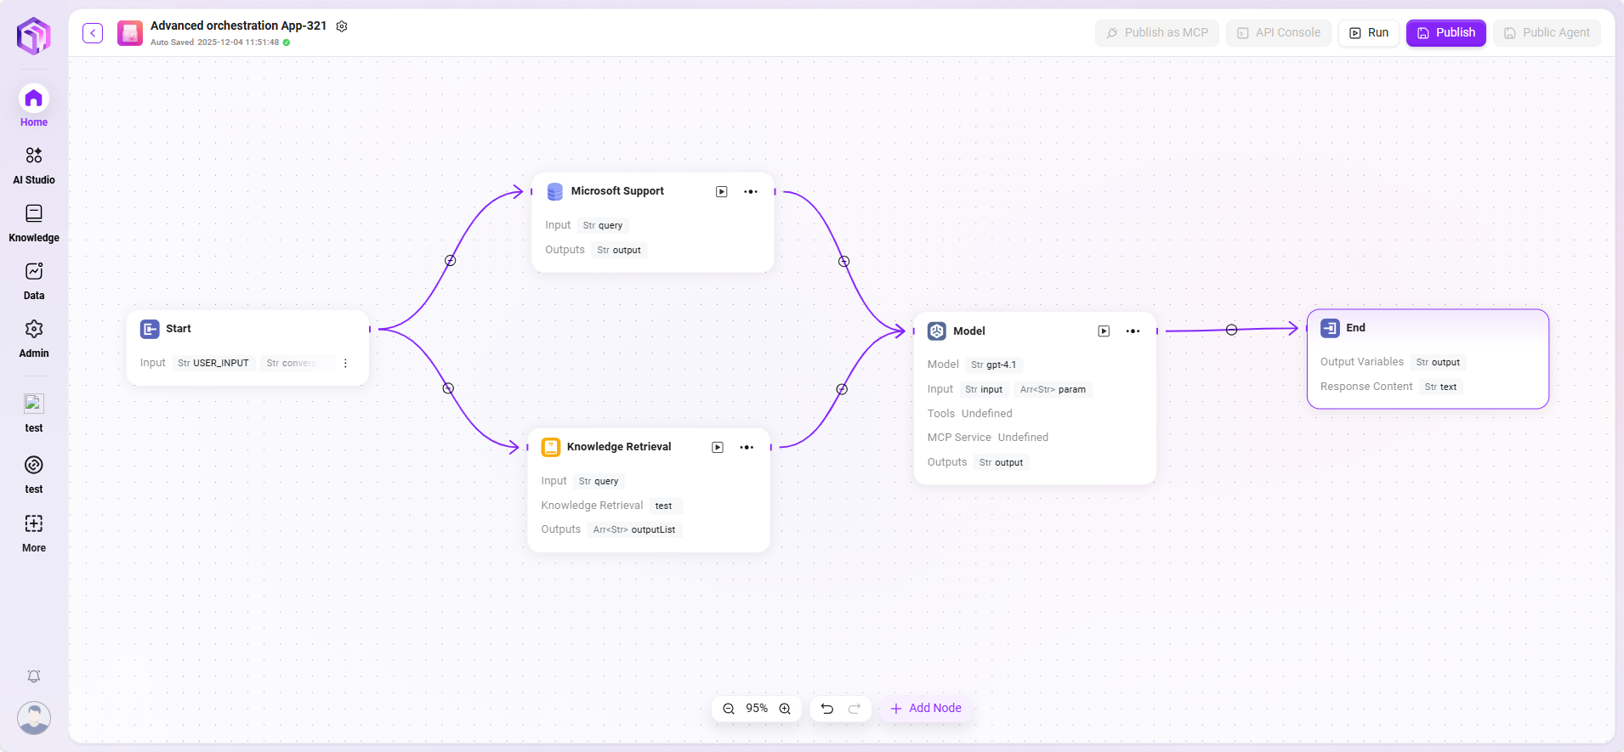Open notifications bell icon
Screen dimensions: 1624x752
(x=34, y=676)
